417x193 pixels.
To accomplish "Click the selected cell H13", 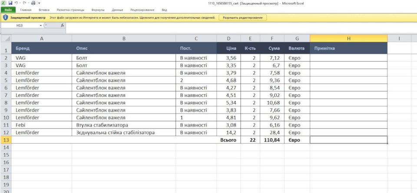I will pyautogui.click(x=349, y=140).
